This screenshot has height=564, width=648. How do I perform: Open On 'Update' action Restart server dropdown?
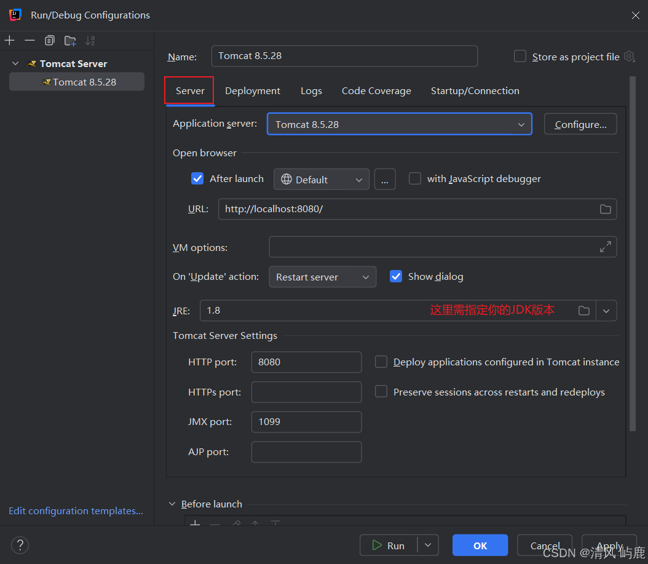[323, 277]
